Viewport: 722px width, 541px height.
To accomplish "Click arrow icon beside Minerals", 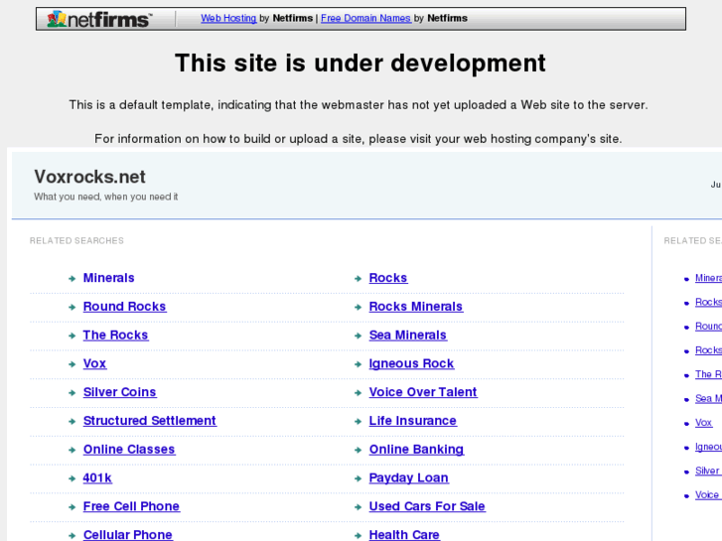I will pyautogui.click(x=72, y=279).
